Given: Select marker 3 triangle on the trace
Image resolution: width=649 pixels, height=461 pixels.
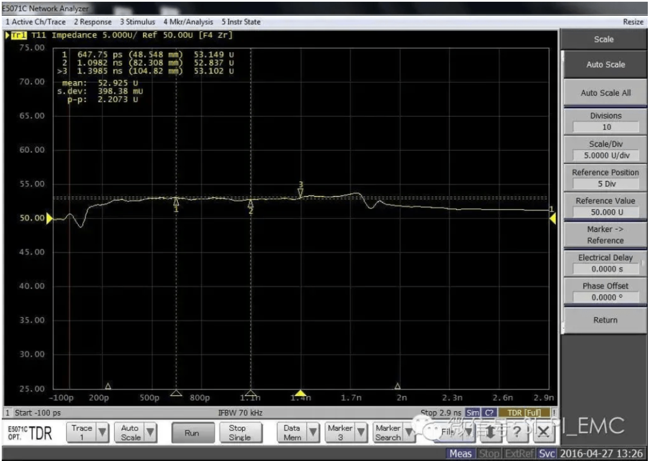Looking at the screenshot, I should [x=301, y=193].
